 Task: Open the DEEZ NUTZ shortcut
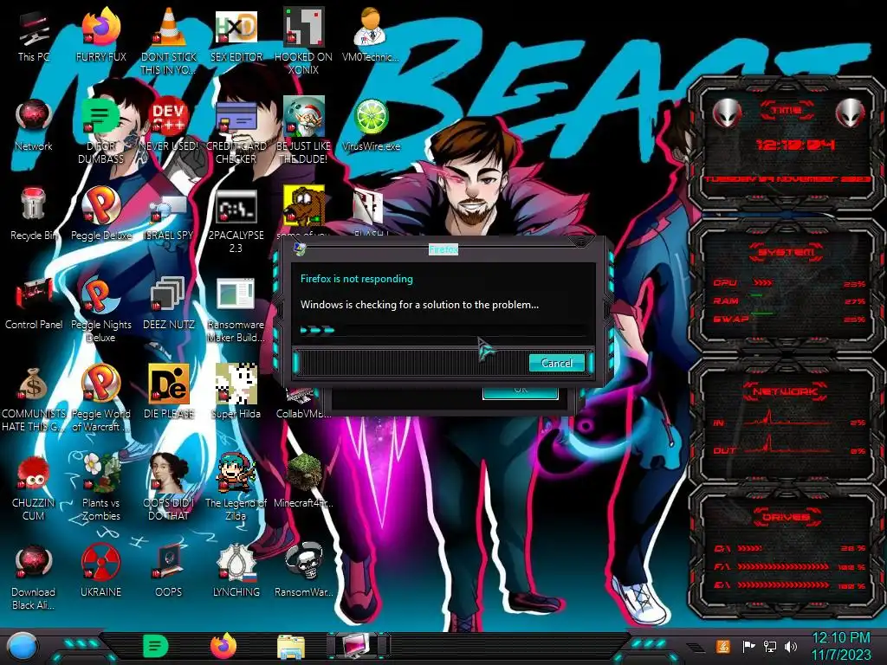pos(169,303)
